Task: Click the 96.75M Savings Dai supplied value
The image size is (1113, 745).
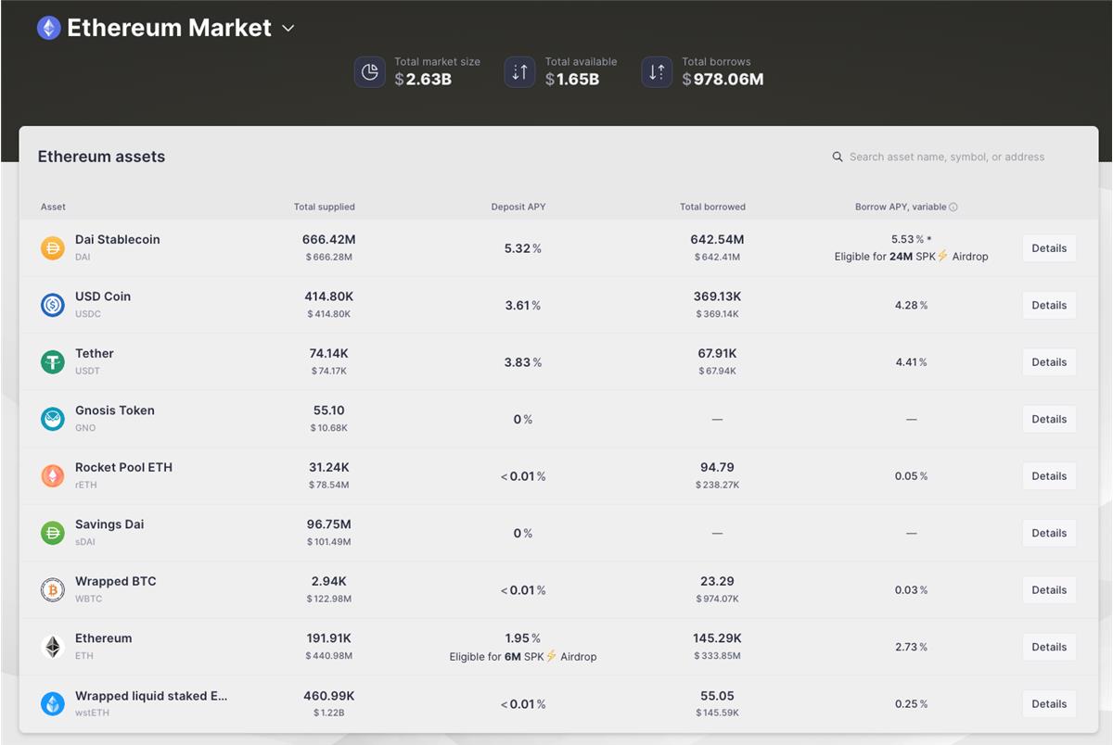Action: click(x=329, y=524)
